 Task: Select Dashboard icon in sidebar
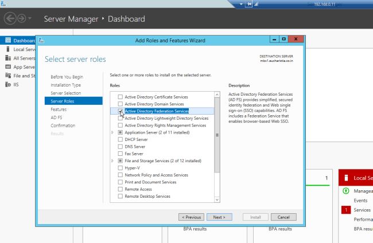8,40
